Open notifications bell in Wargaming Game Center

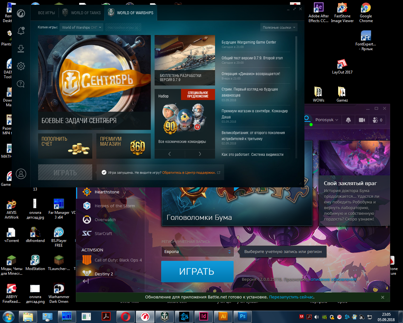point(21,31)
